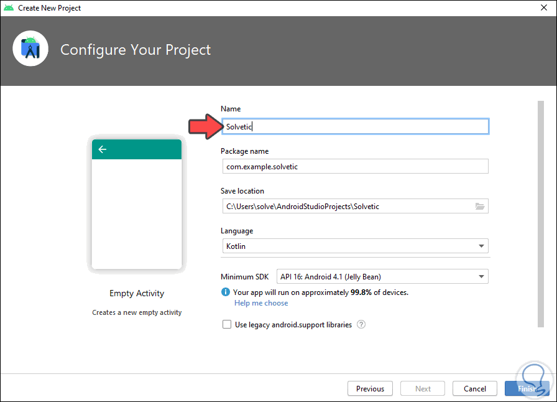The height and width of the screenshot is (402, 557).
Task: Click the Minimum SDK dropdown arrow
Action: point(482,277)
